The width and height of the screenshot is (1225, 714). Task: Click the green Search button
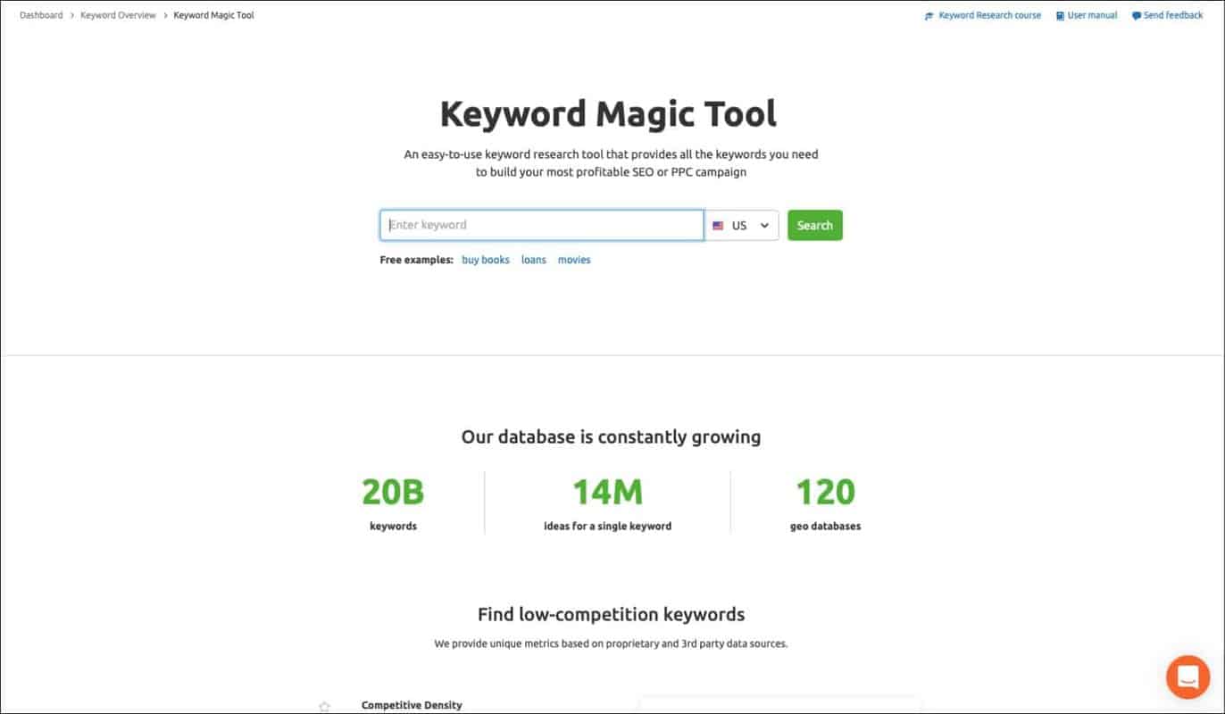814,225
